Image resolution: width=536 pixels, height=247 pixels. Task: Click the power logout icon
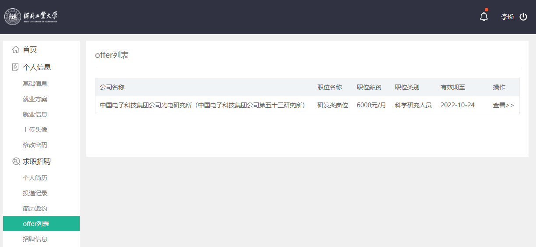pos(523,17)
